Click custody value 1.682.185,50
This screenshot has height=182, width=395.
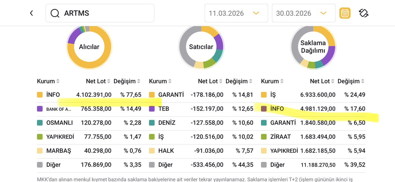point(318,151)
